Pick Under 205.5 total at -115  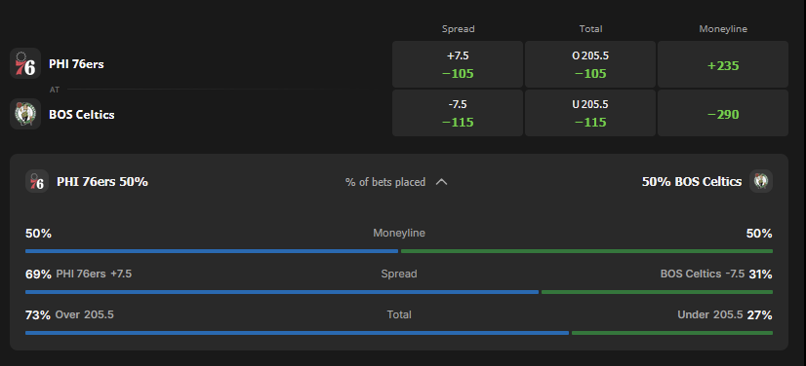590,113
